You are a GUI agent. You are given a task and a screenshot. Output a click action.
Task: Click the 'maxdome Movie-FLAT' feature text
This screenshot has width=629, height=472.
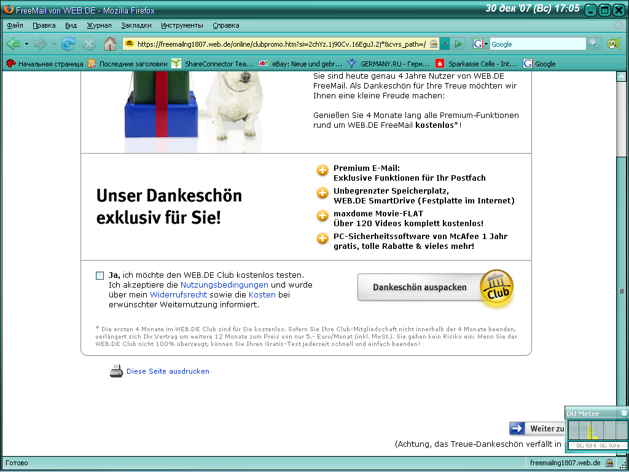click(x=378, y=213)
